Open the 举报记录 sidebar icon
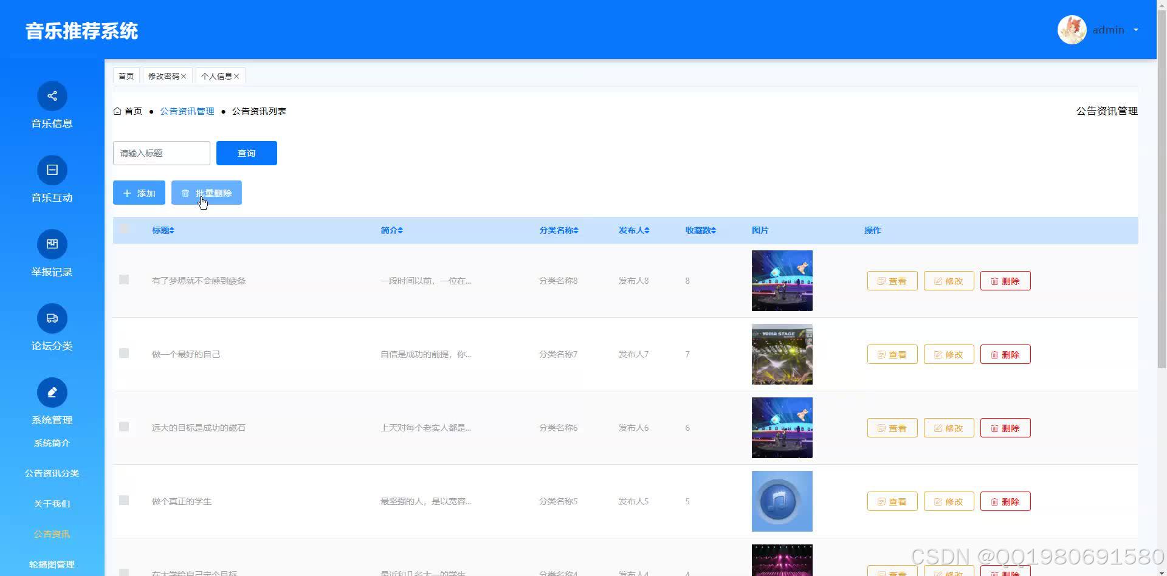The image size is (1167, 576). coord(52,244)
